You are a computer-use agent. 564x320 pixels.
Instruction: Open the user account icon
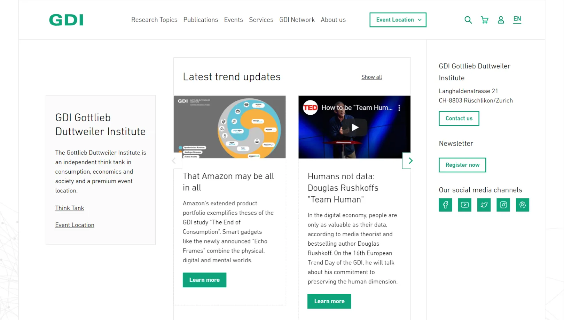(501, 20)
